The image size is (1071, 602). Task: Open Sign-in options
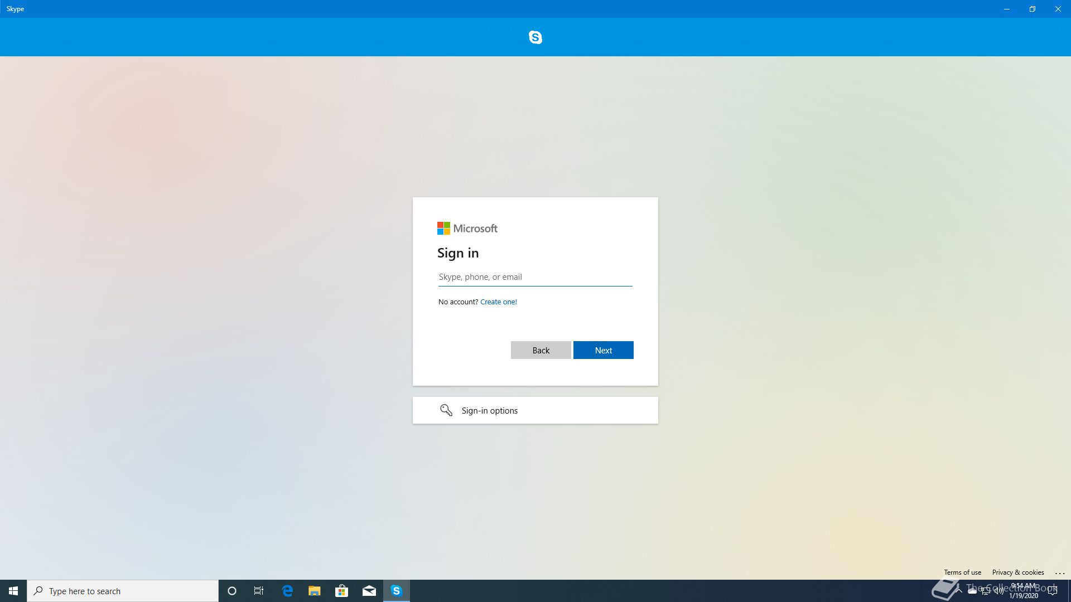[535, 410]
